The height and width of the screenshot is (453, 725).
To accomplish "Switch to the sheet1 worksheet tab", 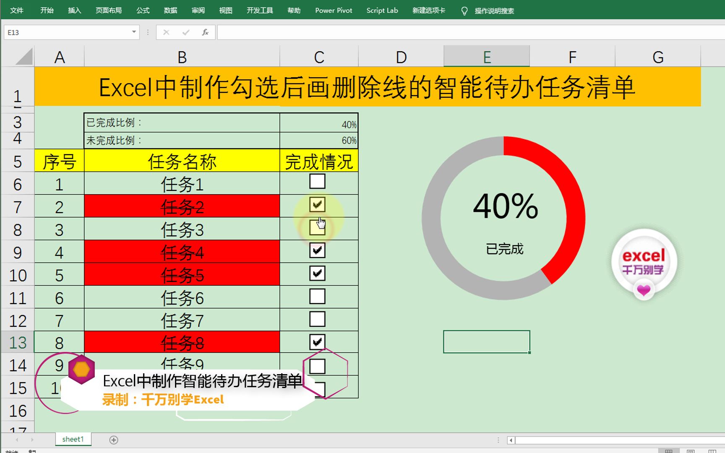I will click(73, 439).
